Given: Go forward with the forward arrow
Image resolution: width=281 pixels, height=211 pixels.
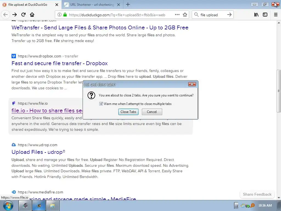Looking at the screenshot, I should [x=15, y=15].
